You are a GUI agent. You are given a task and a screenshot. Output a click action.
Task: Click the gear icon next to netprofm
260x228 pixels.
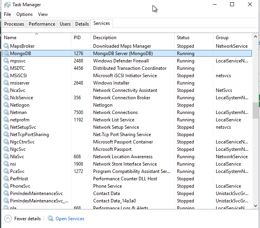(x=6, y=119)
